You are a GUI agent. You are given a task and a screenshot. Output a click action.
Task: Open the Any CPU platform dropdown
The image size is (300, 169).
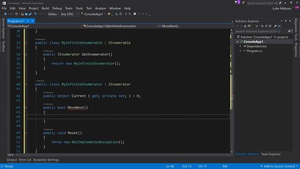coord(70,14)
